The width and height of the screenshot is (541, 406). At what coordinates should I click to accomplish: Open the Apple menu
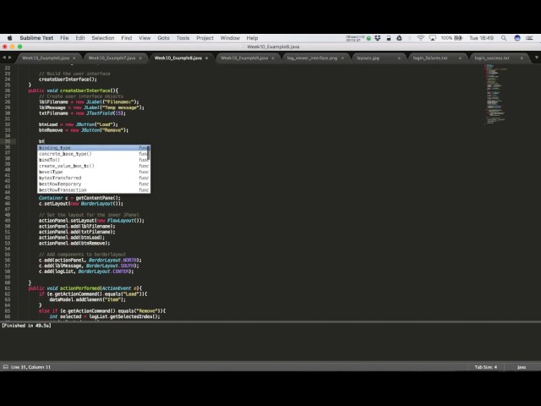(9, 38)
